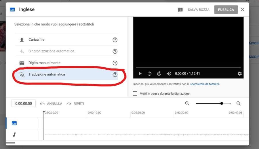Skip the video forward 5 seconds

159,74
